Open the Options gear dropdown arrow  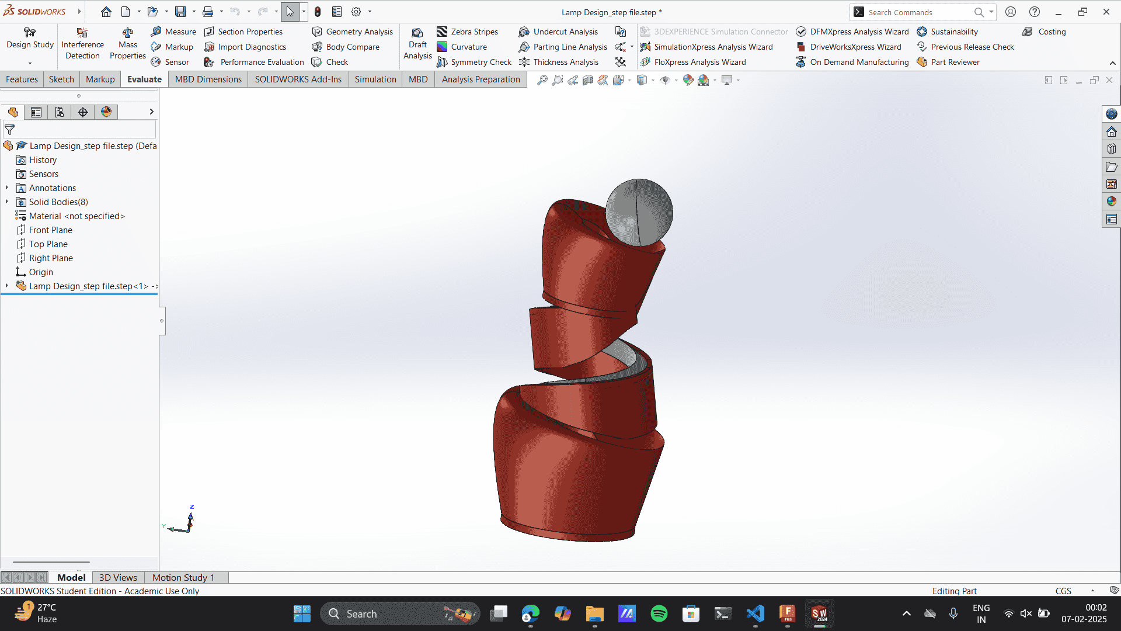click(370, 12)
